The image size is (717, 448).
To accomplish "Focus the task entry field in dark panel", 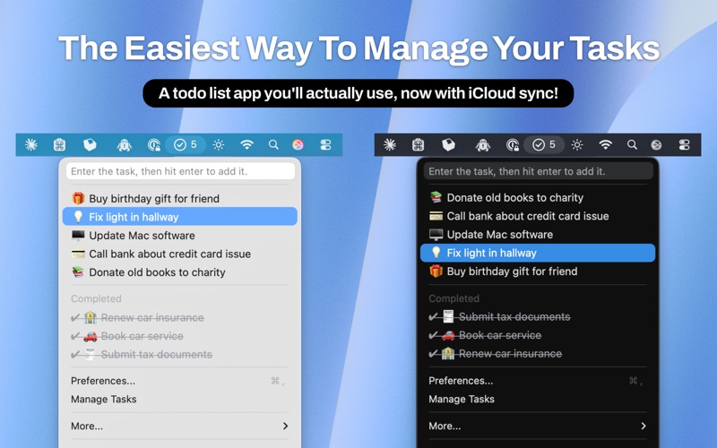I will pos(539,171).
